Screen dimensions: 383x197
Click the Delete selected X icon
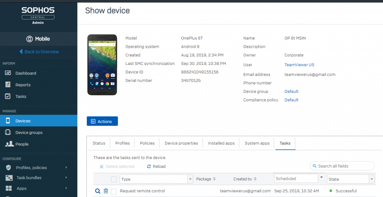(x=102, y=167)
